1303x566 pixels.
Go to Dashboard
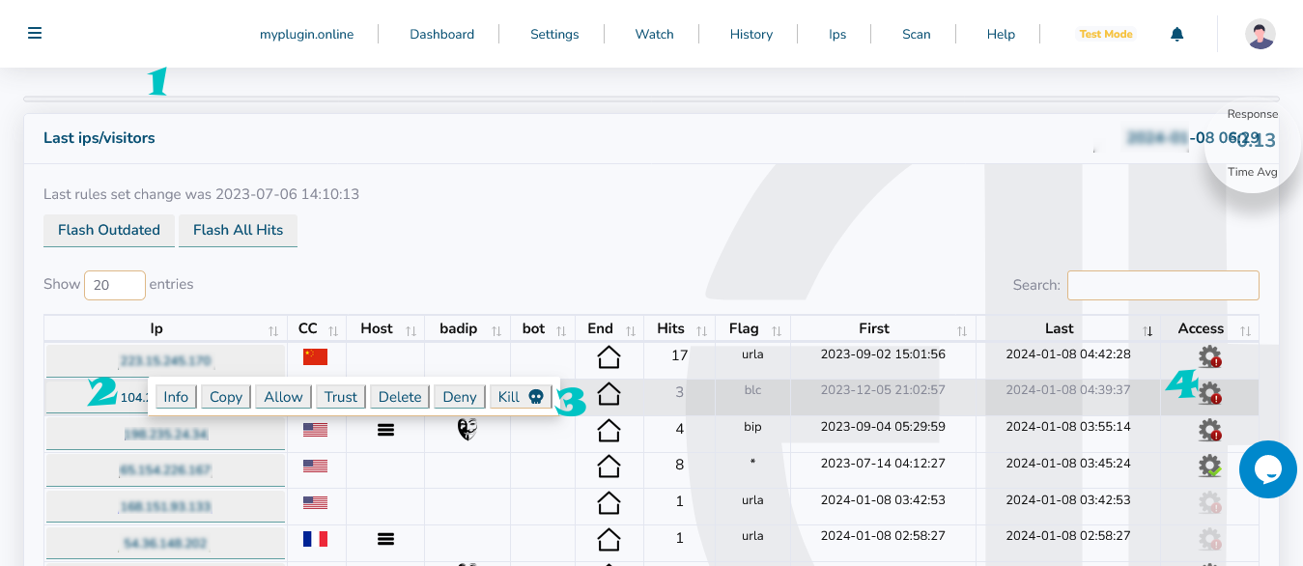[x=441, y=34]
